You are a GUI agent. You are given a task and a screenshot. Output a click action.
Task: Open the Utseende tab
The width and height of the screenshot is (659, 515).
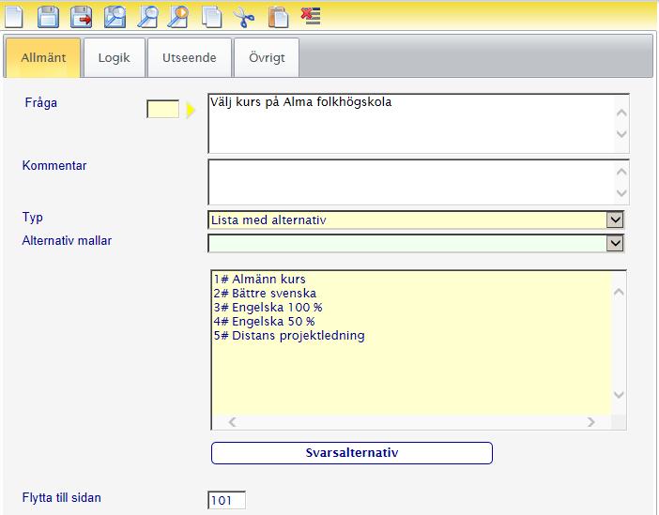(189, 57)
